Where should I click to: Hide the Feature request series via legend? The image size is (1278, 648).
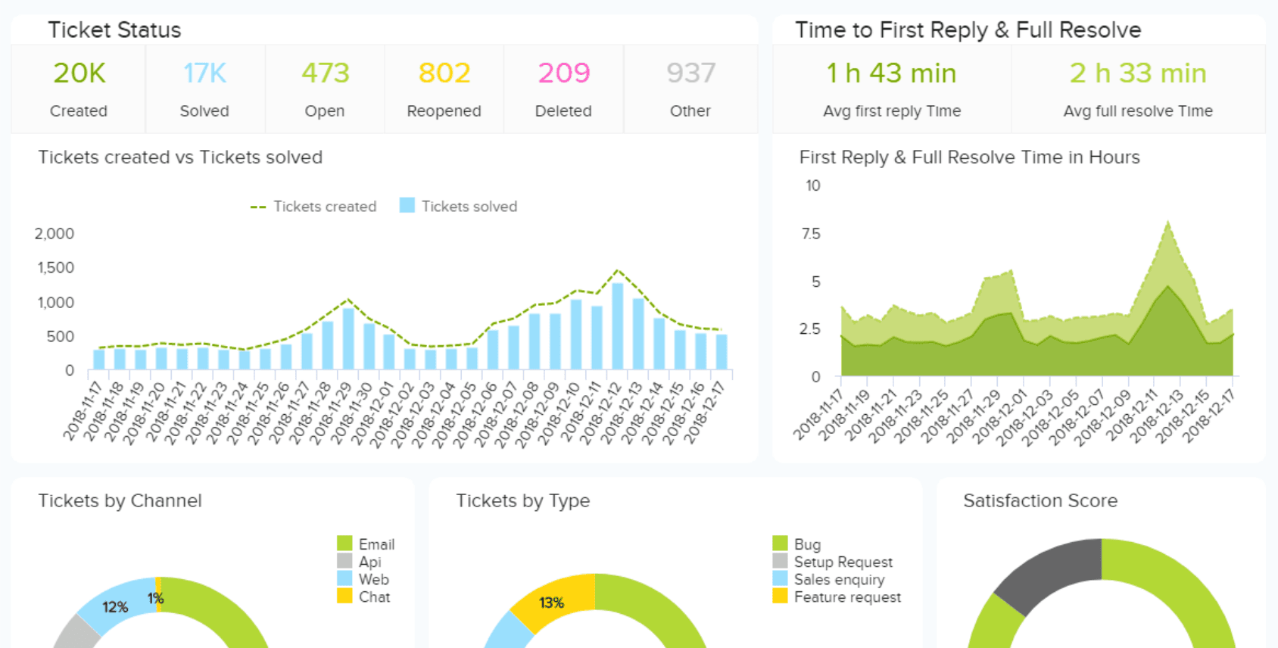[x=847, y=597]
